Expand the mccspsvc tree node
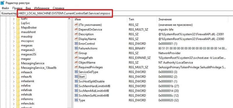The height and width of the screenshot is (108, 233). point(14,41)
